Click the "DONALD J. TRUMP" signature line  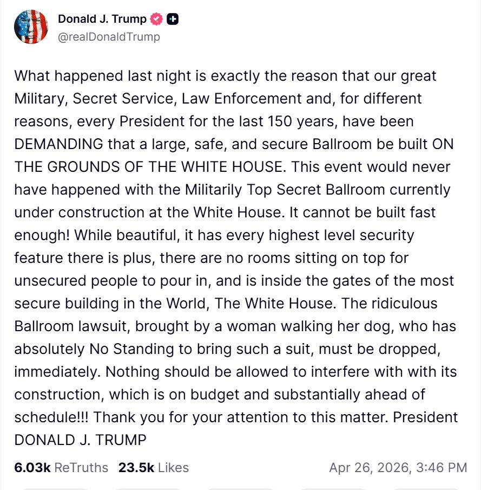tap(80, 440)
